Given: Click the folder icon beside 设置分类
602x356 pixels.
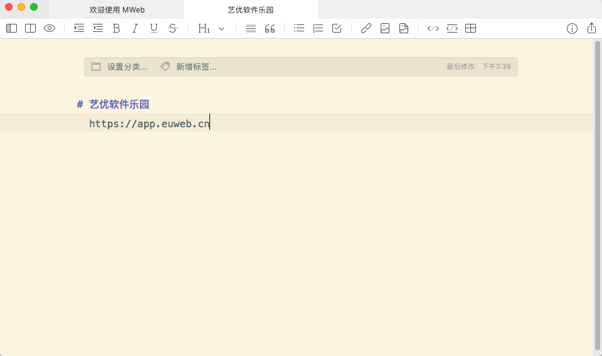Looking at the screenshot, I should click(x=96, y=66).
